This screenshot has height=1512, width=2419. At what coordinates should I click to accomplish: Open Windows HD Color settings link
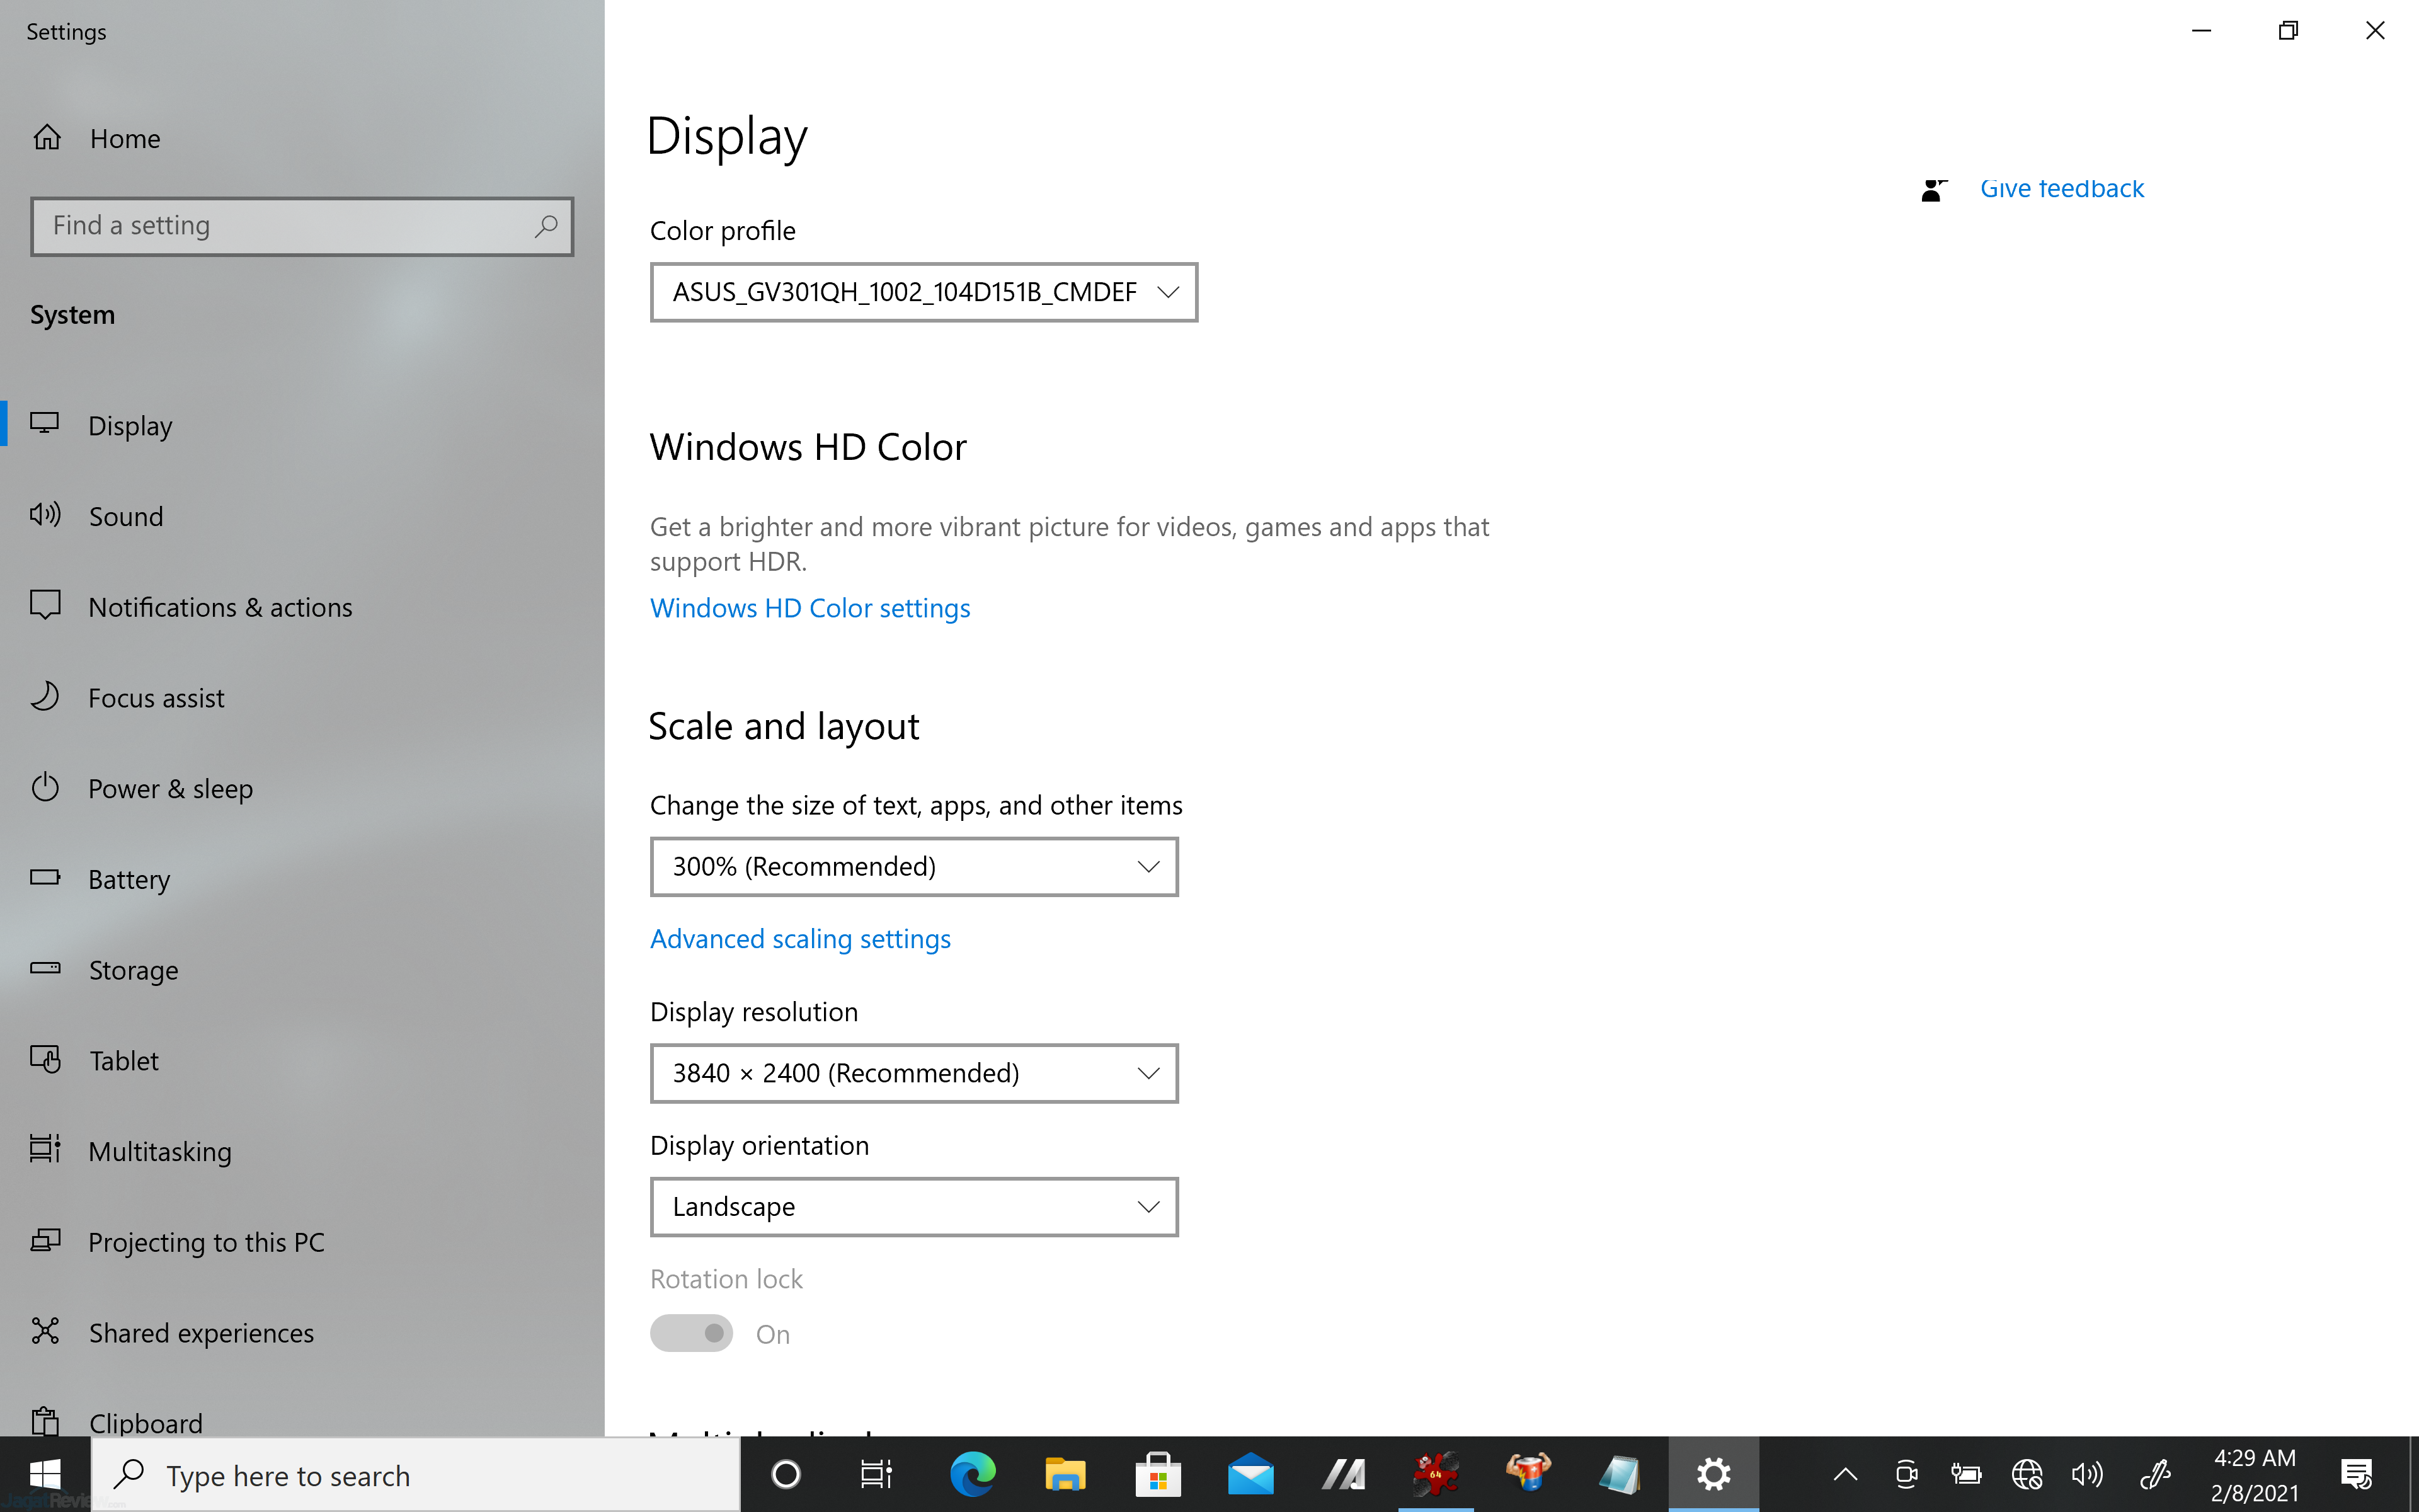tap(809, 608)
